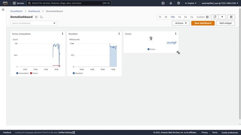The width and height of the screenshot is (241, 135).
Task: Refresh the dashboard
Action: tap(215, 17)
